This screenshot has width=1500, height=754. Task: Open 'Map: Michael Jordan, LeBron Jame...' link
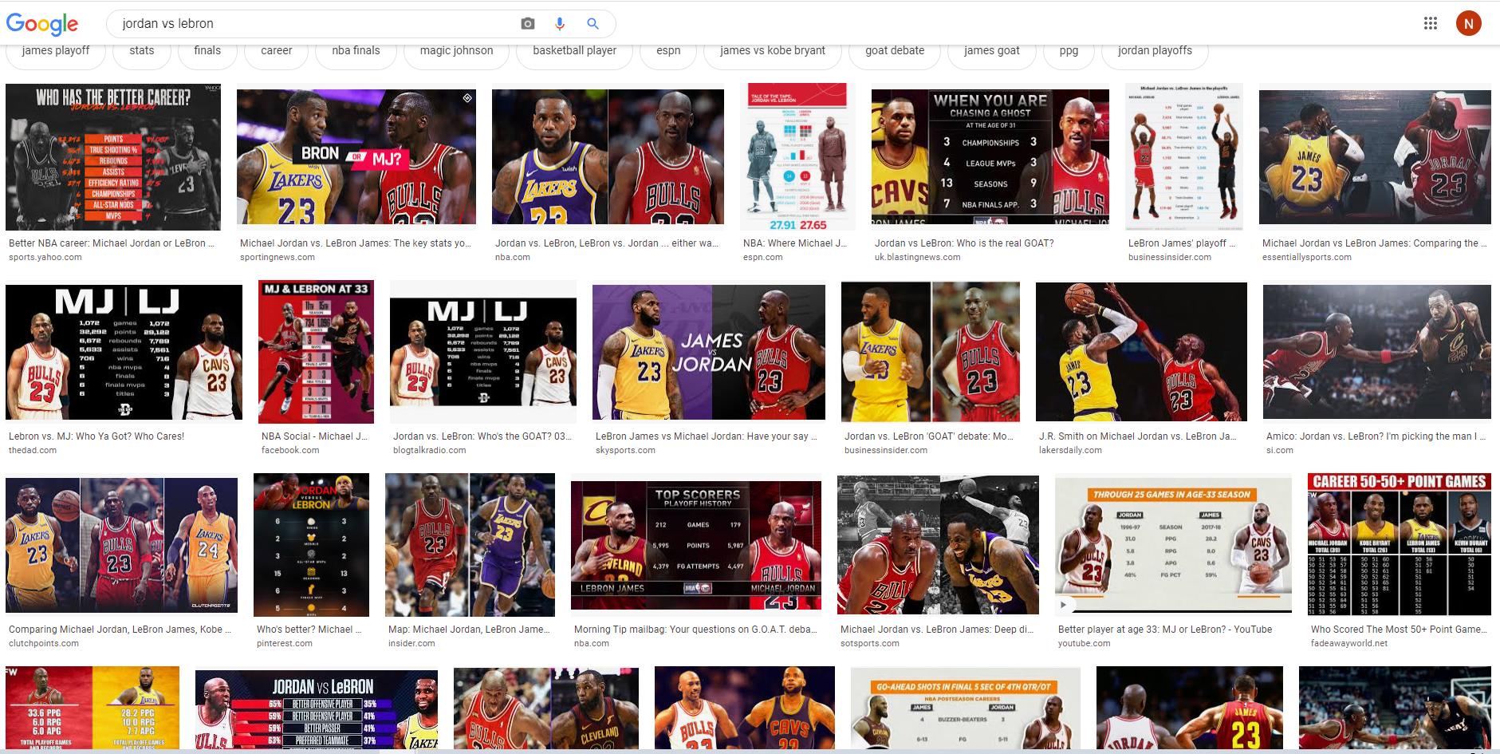point(469,630)
